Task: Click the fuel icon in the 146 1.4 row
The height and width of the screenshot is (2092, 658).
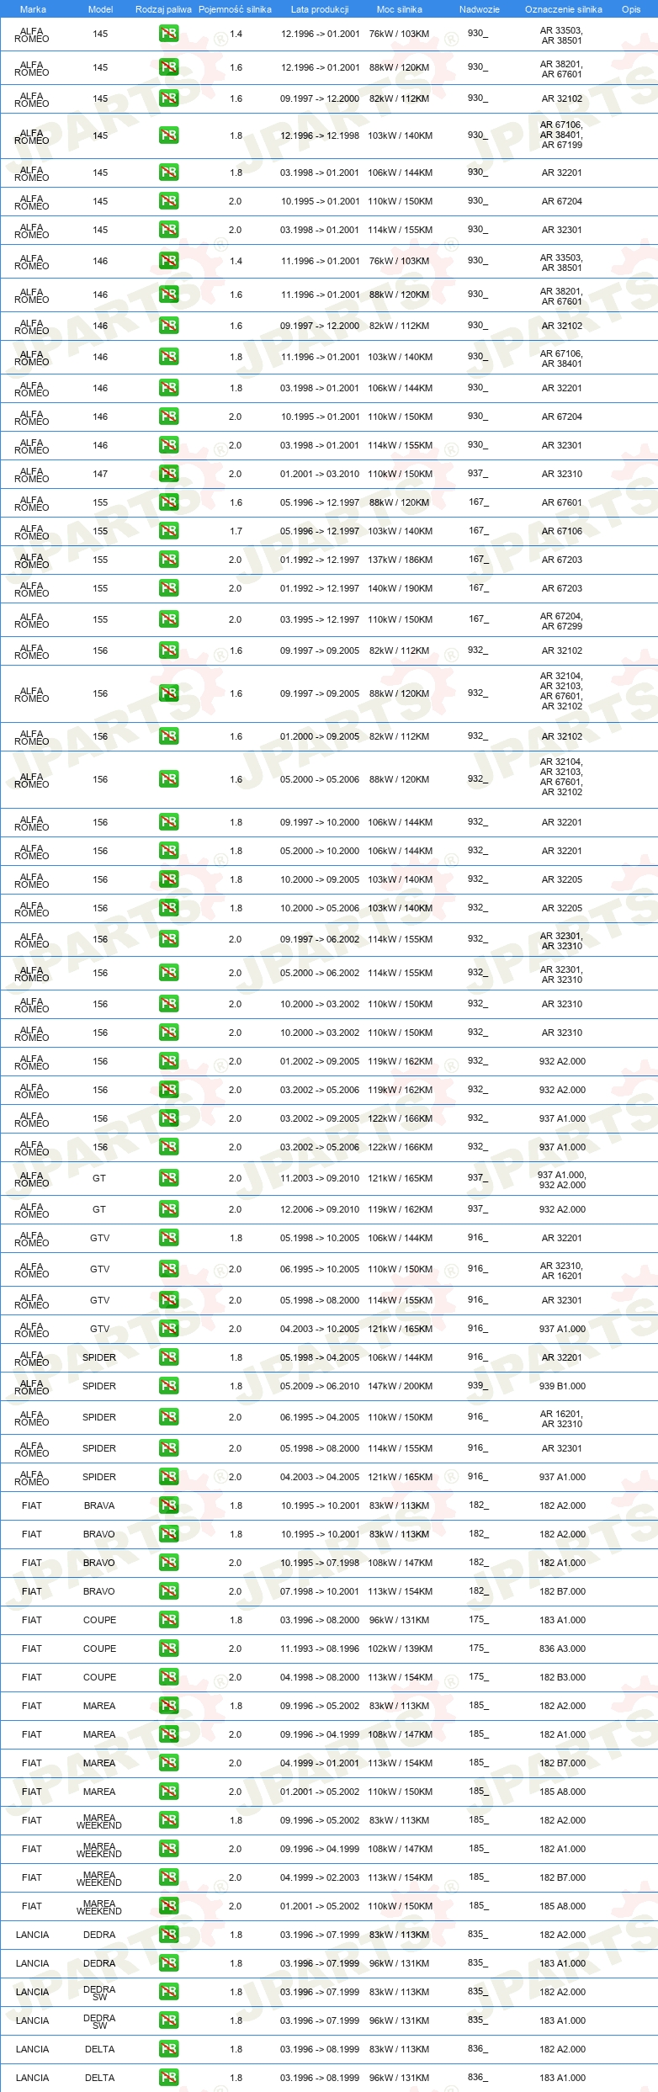Action: [168, 261]
